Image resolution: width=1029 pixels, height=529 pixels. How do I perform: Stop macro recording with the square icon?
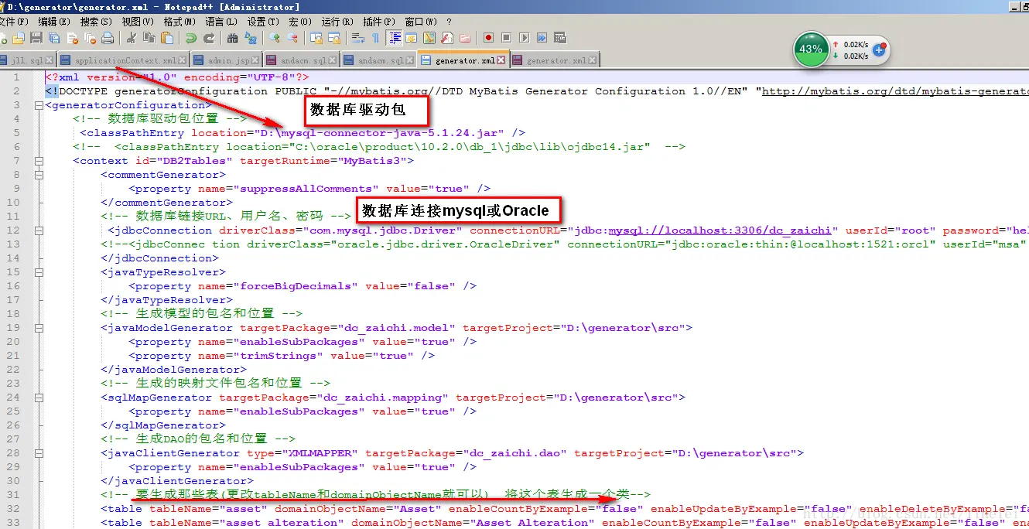[506, 37]
